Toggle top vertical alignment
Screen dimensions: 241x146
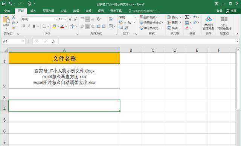tap(82, 19)
